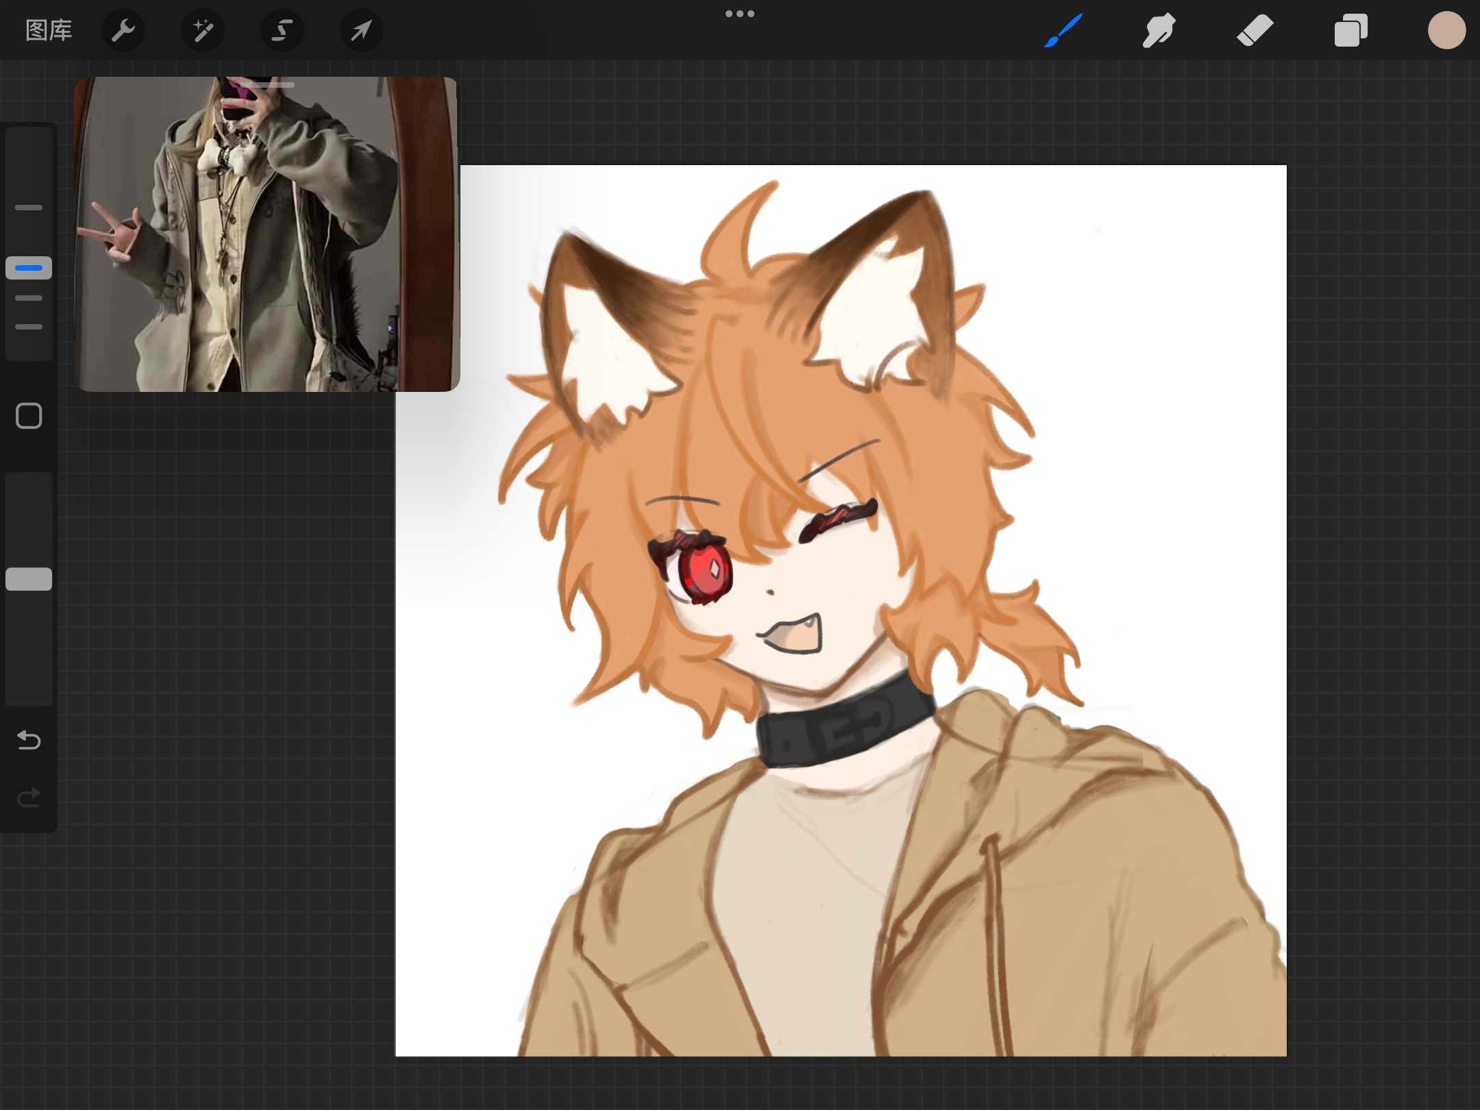This screenshot has height=1110, width=1480.
Task: Activate the Transform arrow tool
Action: (x=361, y=30)
